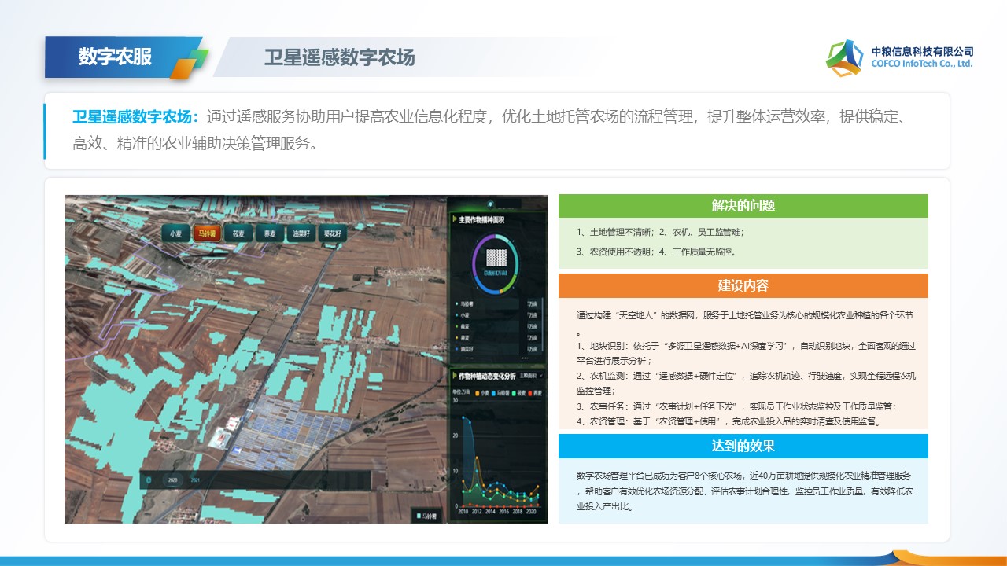The image size is (1007, 566).
Task: Click the triangle marker before 作物种植动态变化分析 title
Action: tap(455, 376)
